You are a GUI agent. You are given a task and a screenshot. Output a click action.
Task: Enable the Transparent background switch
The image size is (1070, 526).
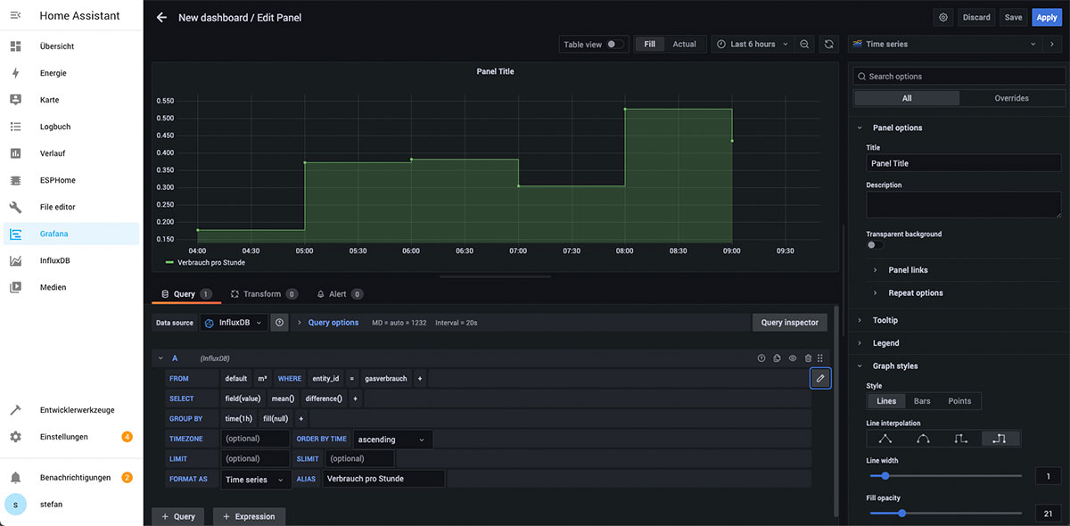tap(876, 245)
